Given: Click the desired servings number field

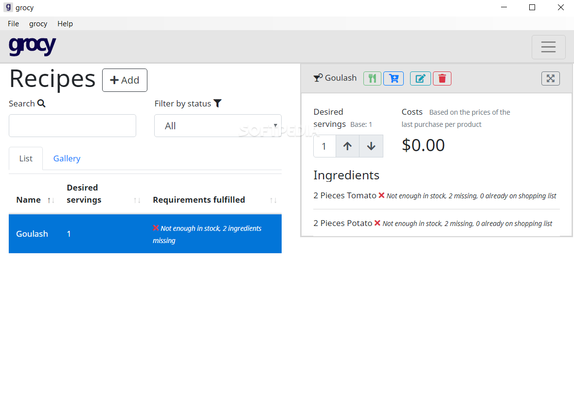Looking at the screenshot, I should click(x=325, y=146).
